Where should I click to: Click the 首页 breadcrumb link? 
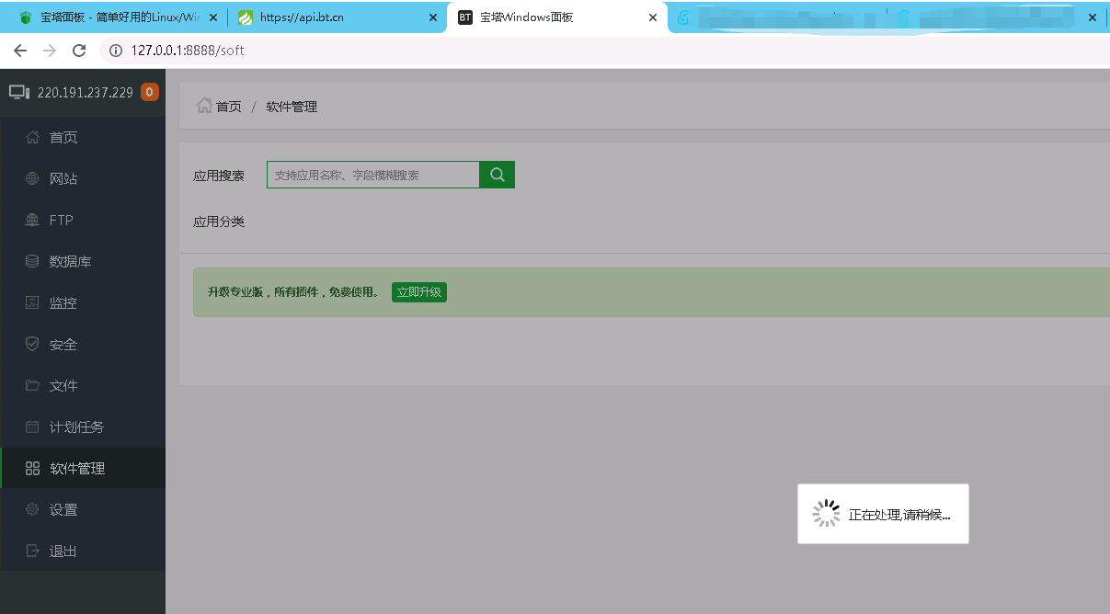pyautogui.click(x=229, y=107)
